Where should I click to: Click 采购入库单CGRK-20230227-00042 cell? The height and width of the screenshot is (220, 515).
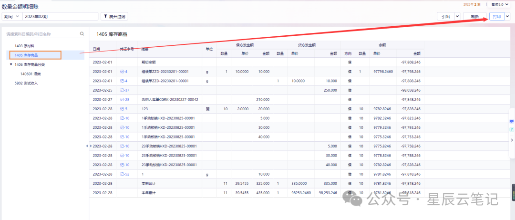click(x=169, y=99)
